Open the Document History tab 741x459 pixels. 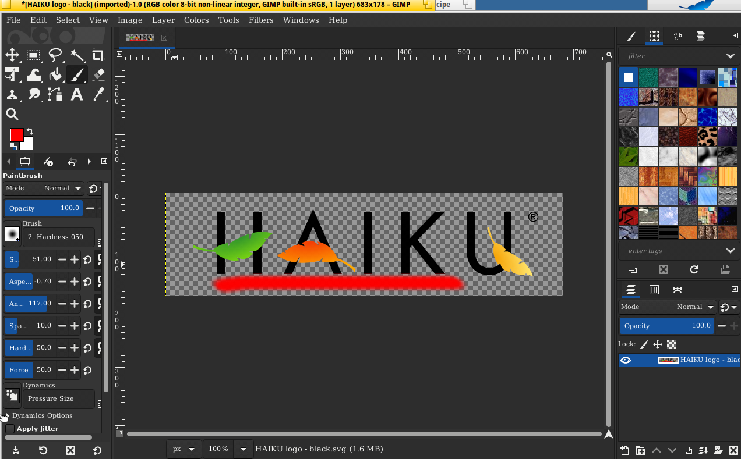(701, 36)
